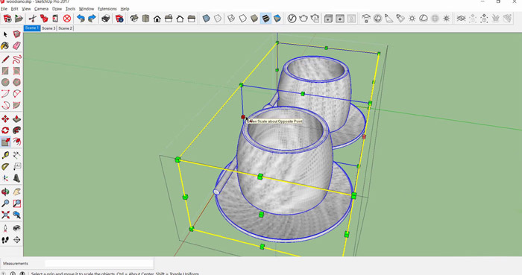522x275 pixels.
Task: Select the arrow Select tool
Action: (x=5, y=34)
